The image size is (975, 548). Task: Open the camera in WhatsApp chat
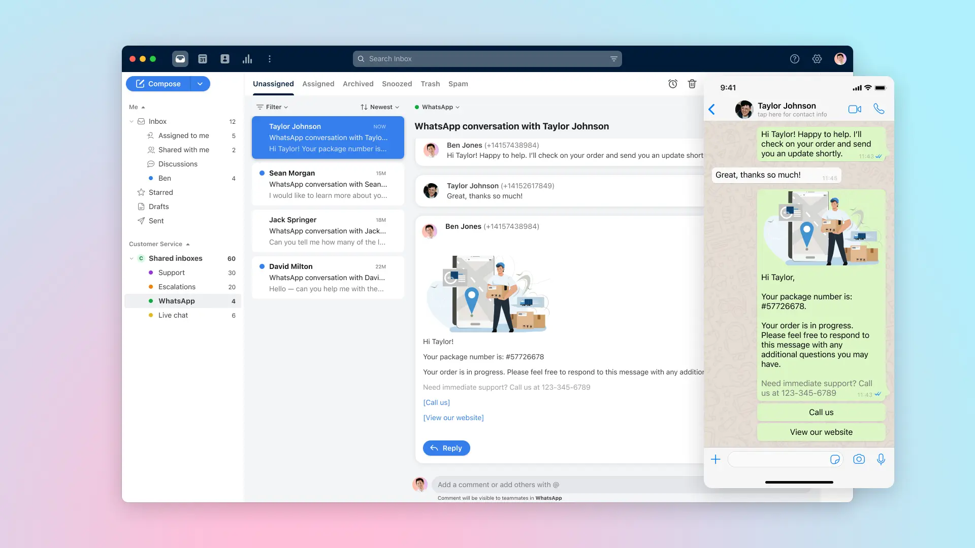[859, 459]
